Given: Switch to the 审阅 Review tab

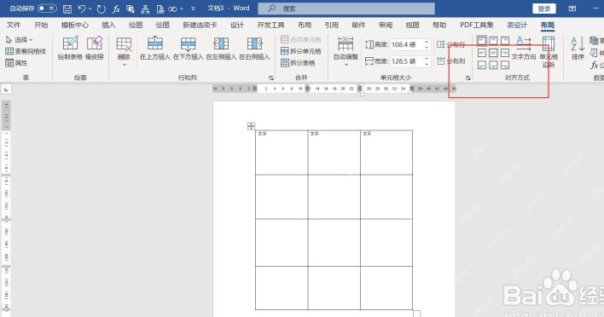Looking at the screenshot, I should point(386,25).
